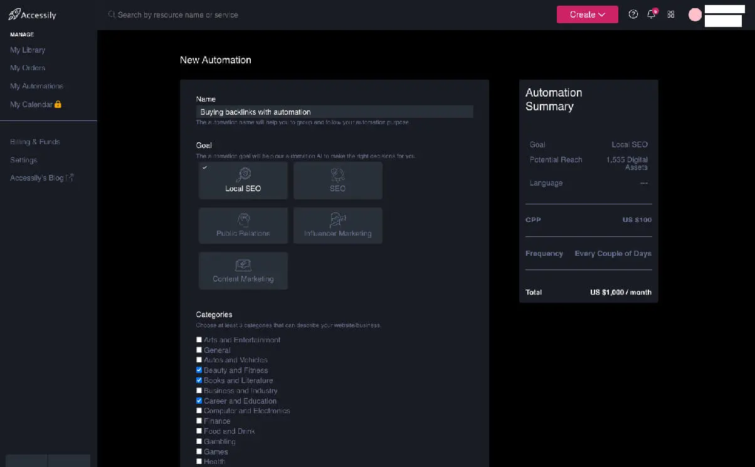Click the US $100 CPP value
The height and width of the screenshot is (467, 755).
(637, 220)
